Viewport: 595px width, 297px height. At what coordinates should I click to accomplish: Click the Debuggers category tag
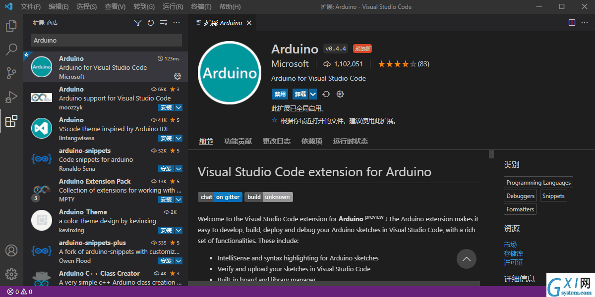521,196
